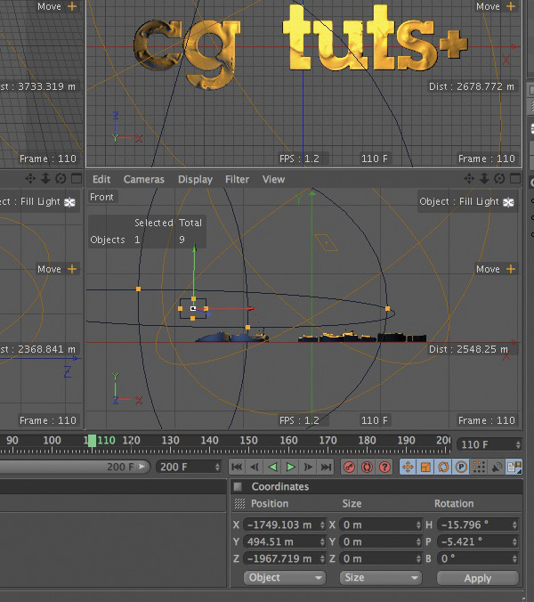Screen dimensions: 534x602
Task: Open the Filter viewport menu
Action: pos(237,179)
